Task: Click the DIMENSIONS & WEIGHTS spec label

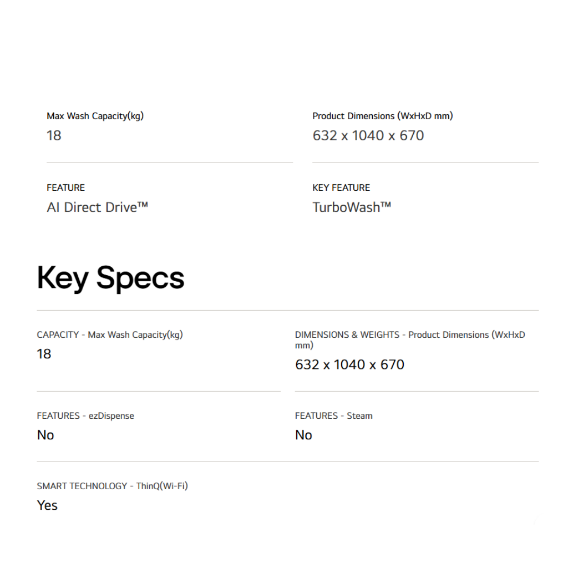Action: [x=409, y=335]
